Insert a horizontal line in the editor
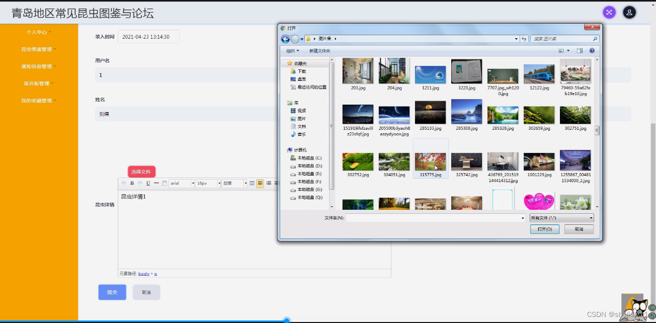The height and width of the screenshot is (323, 656). [156, 183]
